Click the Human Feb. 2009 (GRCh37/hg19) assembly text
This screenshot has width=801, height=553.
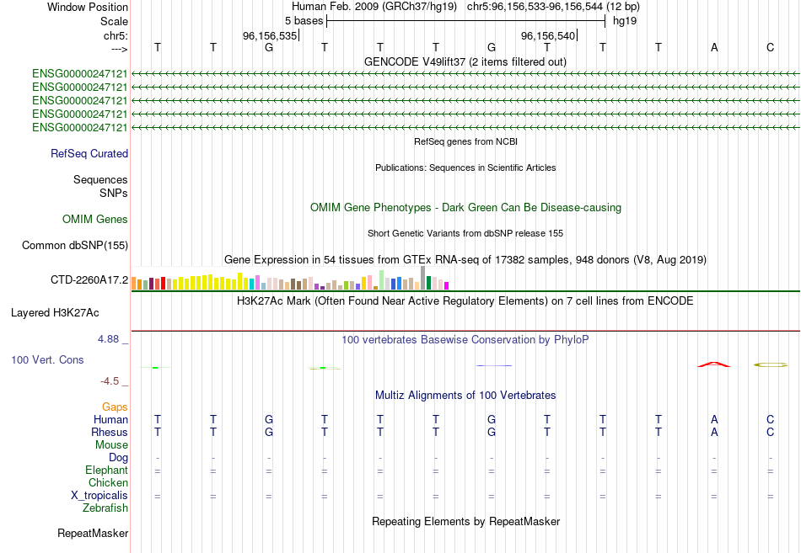pos(374,7)
